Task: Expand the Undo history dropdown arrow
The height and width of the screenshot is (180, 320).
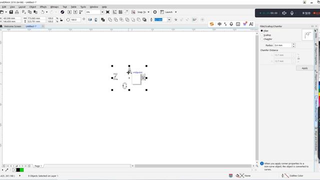Action: click(x=46, y=12)
